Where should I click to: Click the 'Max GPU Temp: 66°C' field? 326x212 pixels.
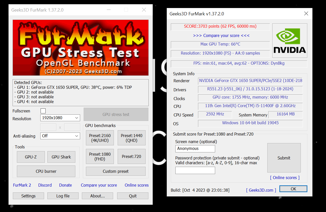(220, 44)
